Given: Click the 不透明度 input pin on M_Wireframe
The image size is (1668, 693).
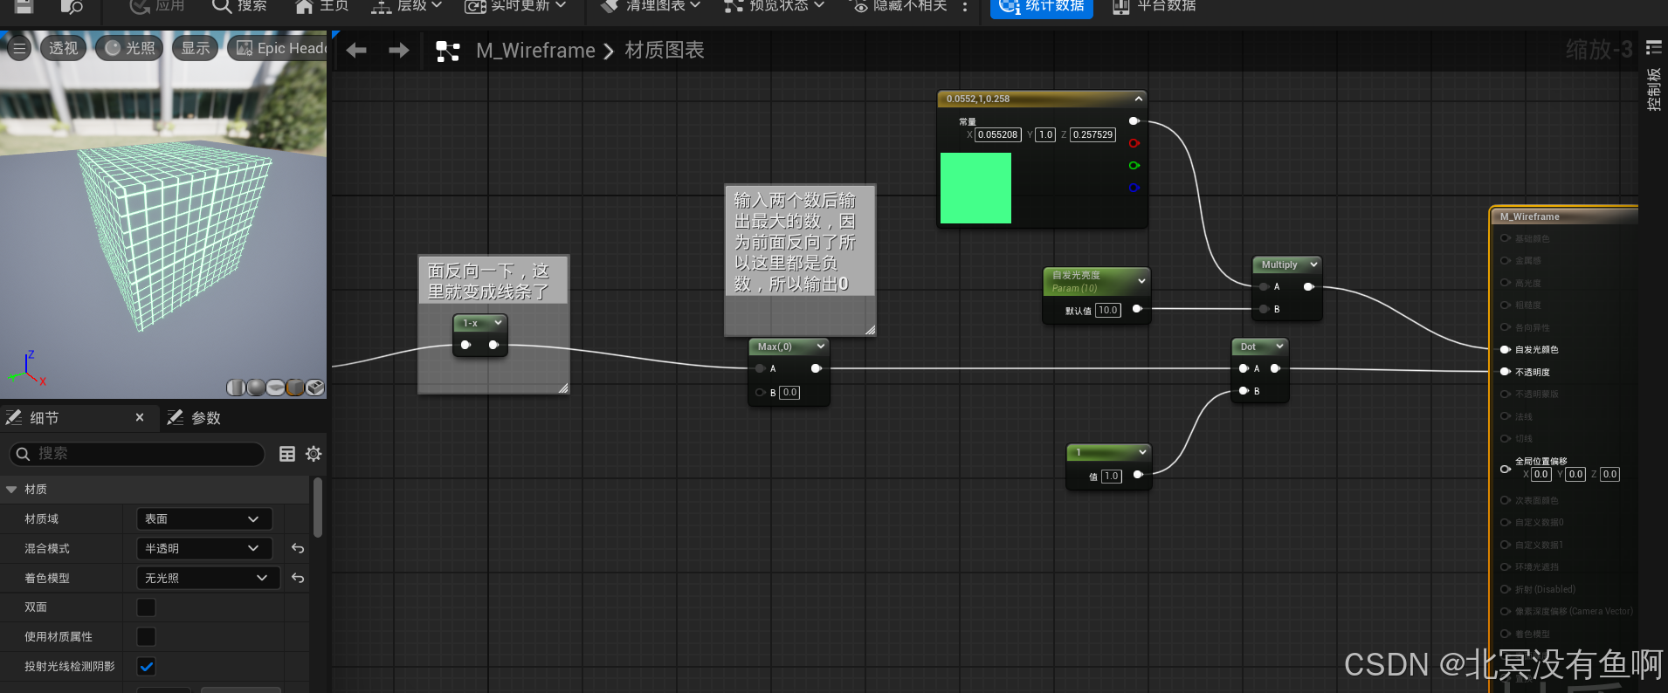Looking at the screenshot, I should tap(1506, 372).
